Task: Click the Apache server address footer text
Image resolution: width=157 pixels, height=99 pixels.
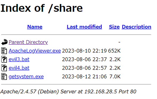Action: [68, 92]
